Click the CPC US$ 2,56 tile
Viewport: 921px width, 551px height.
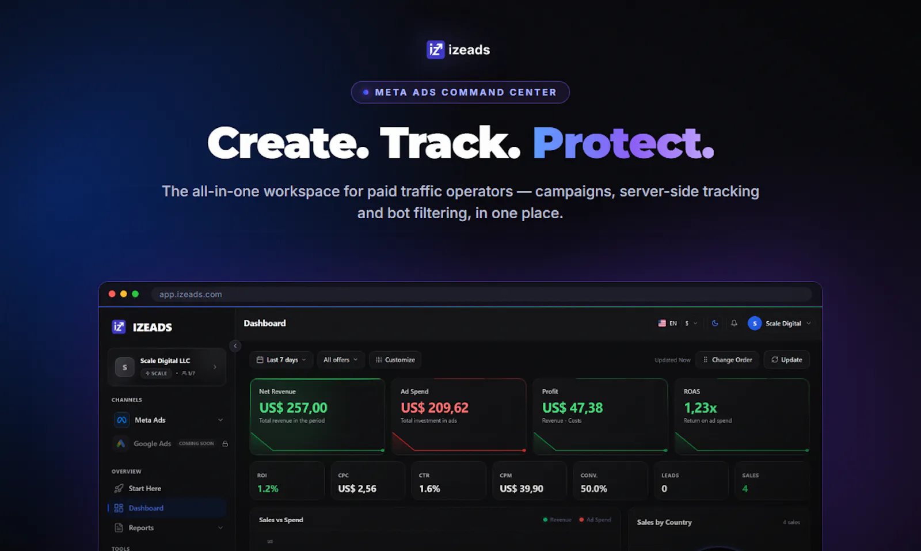[x=368, y=481]
